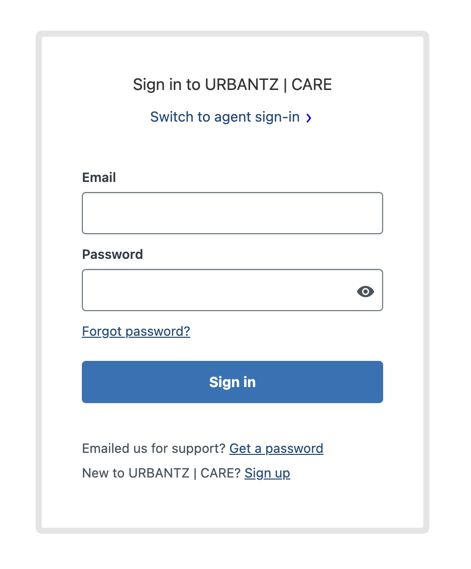Viewport: 471px width, 569px height.
Task: Open the Sign up link
Action: (267, 473)
